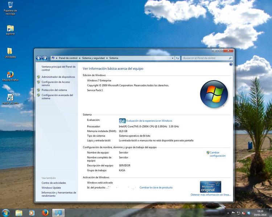
Task: Open Evaluación de la experiencia en Windows
Action: pos(149,121)
